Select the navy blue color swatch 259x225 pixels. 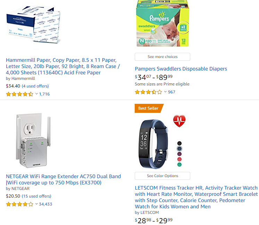[179, 149]
